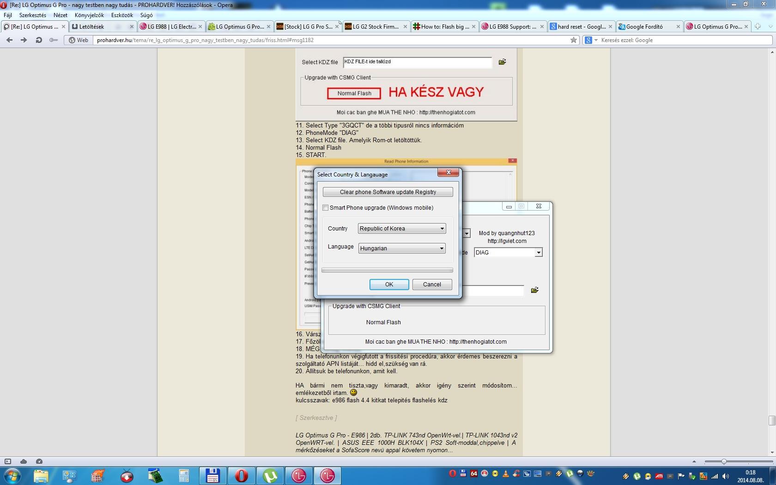Reload the page with the refresh icon
Viewport: 776px width, 485px height.
point(39,40)
